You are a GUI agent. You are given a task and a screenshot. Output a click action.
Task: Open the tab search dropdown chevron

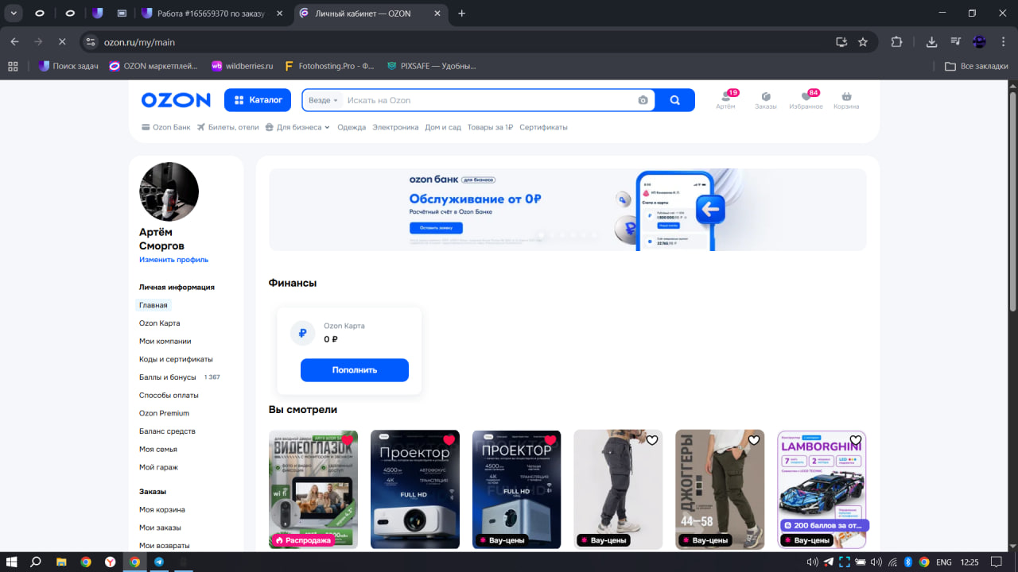point(14,14)
